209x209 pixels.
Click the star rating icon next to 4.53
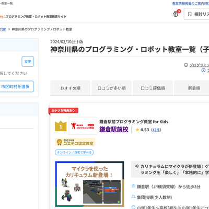pos(137,130)
